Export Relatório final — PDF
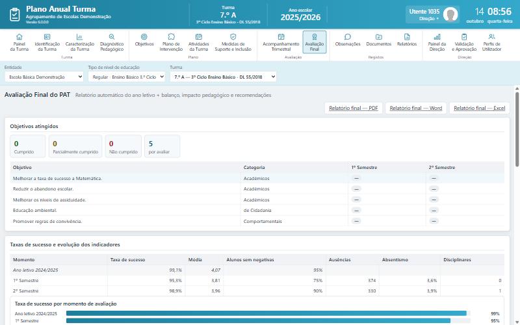520x325 pixels. 354,108
